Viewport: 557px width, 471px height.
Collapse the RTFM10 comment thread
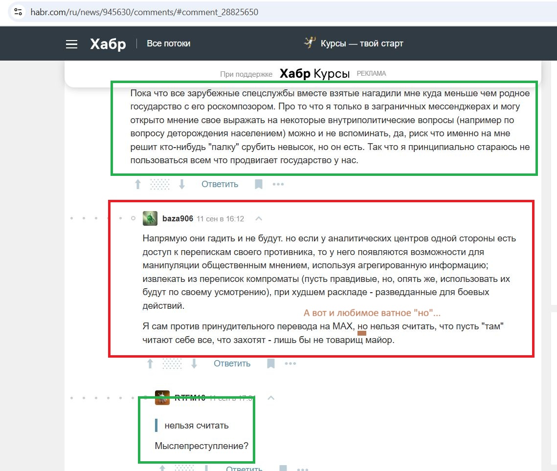coord(271,398)
